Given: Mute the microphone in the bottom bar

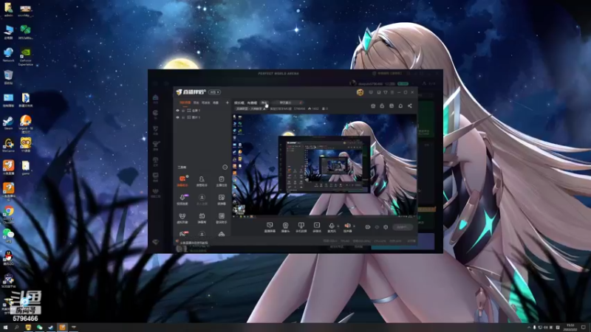Looking at the screenshot, I should tap(331, 226).
